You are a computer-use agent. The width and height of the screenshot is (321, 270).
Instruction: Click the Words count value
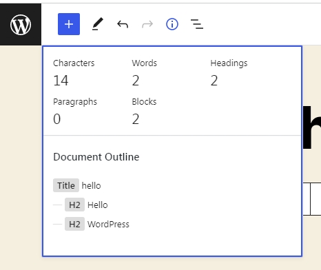click(x=136, y=81)
